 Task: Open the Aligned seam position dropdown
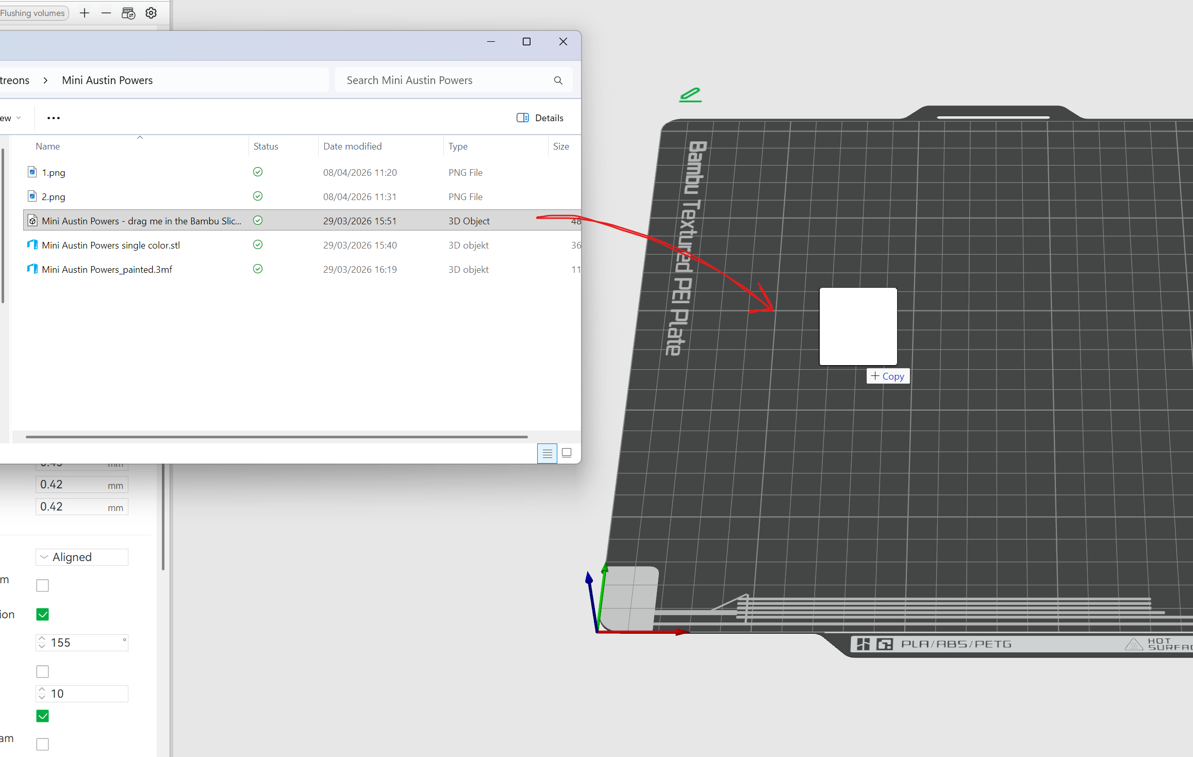(x=82, y=557)
